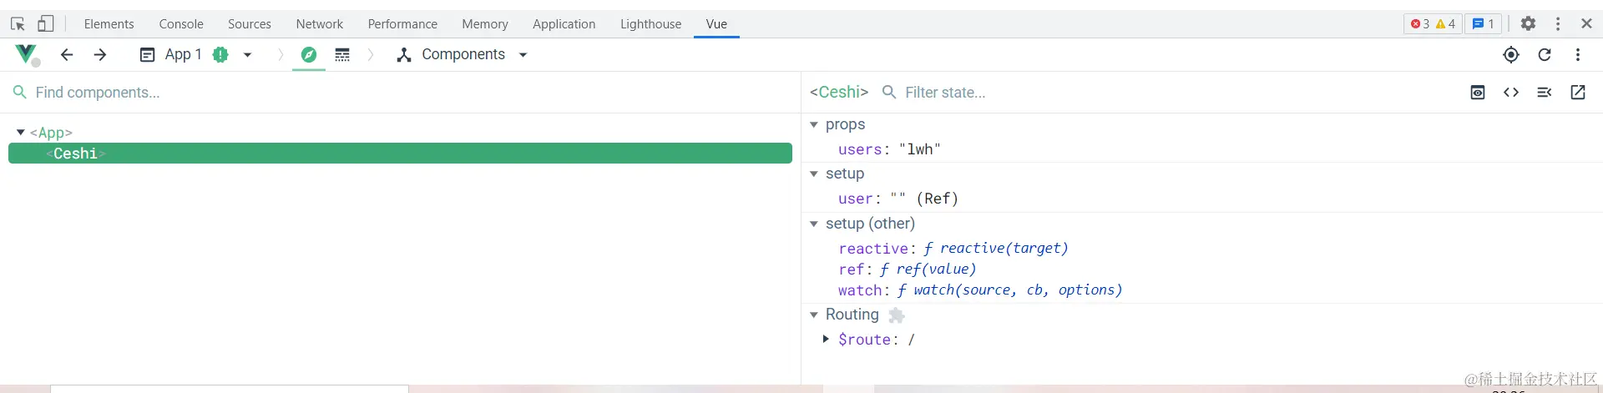This screenshot has width=1603, height=393.
Task: Switch to the Console tab
Action: pyautogui.click(x=181, y=24)
